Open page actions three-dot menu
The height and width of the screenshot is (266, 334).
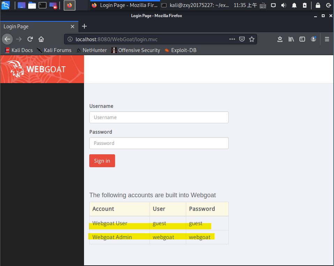click(232, 39)
